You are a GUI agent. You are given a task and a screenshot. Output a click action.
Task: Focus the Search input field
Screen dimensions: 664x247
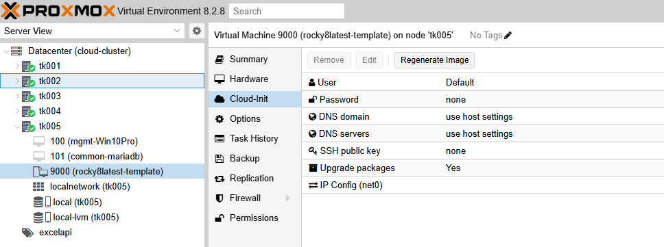(287, 11)
